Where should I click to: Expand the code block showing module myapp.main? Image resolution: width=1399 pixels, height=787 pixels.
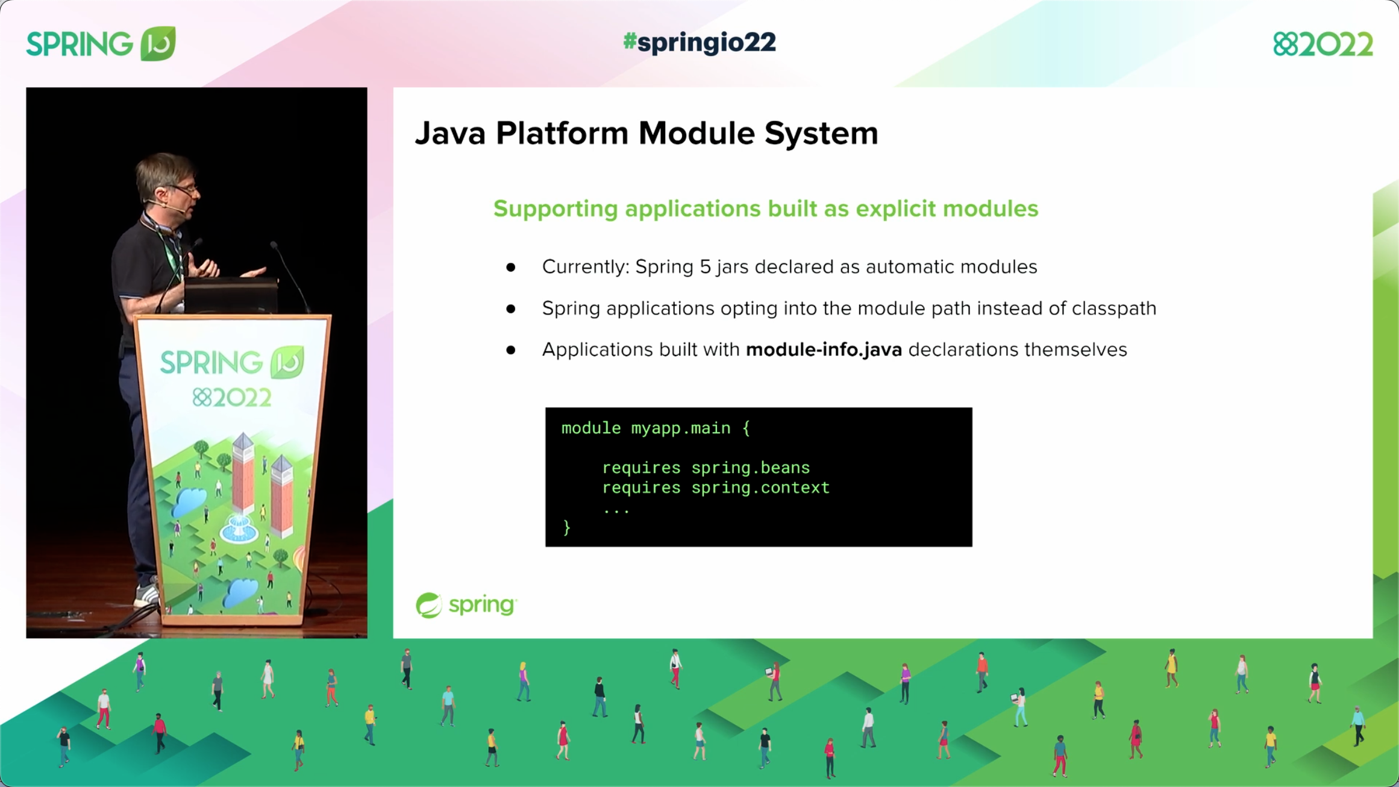[655, 428]
